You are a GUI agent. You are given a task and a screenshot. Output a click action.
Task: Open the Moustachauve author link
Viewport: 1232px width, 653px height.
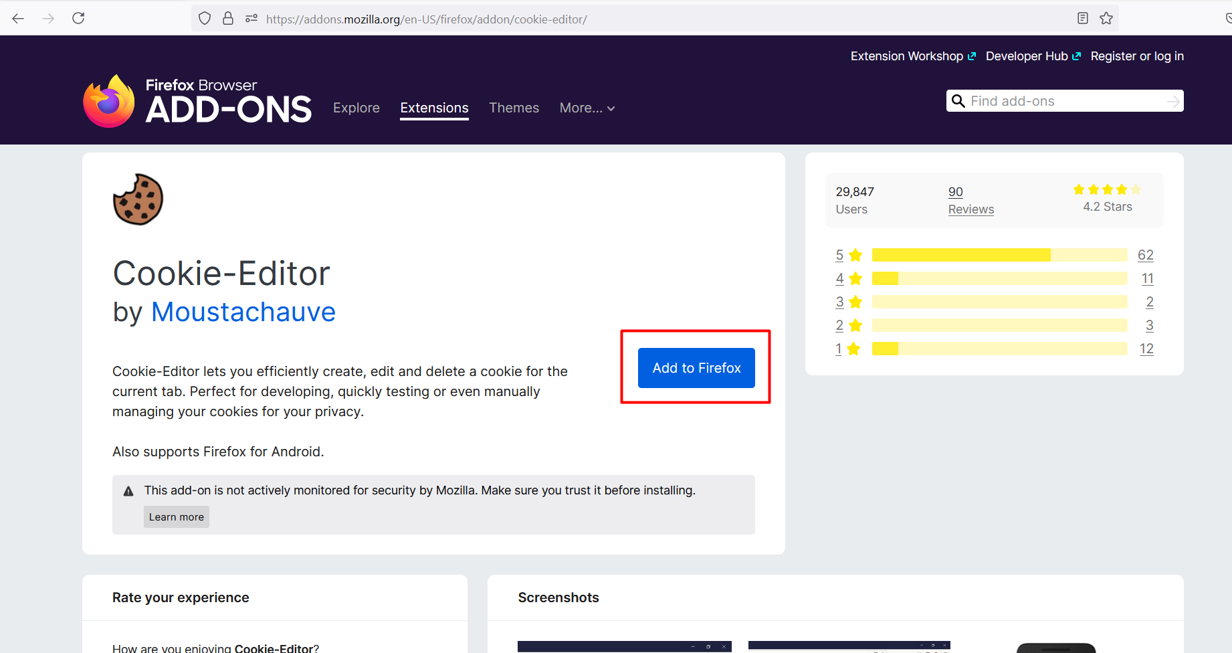pos(243,312)
